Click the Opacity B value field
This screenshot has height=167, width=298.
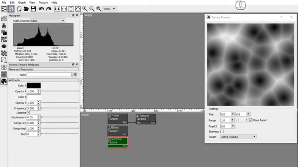(32, 103)
